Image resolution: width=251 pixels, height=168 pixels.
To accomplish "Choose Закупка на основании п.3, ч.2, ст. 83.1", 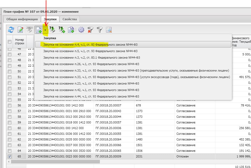I will pyautogui.click(x=91, y=58).
